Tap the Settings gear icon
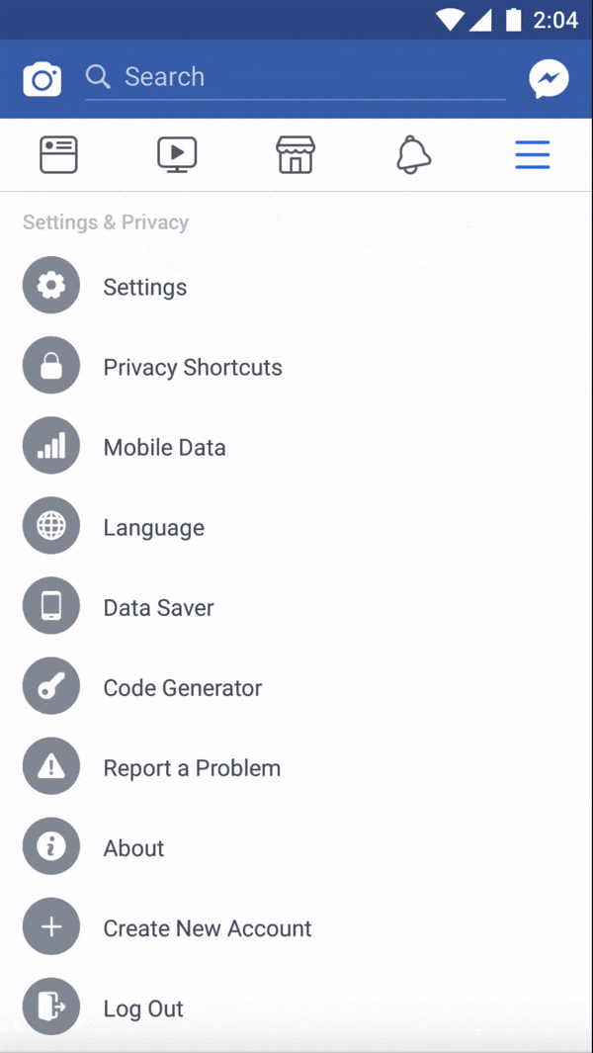The height and width of the screenshot is (1053, 593). click(x=51, y=286)
